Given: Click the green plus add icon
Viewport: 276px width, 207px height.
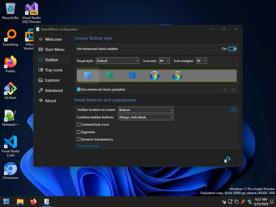Looking at the screenshot, I should coord(225,90).
